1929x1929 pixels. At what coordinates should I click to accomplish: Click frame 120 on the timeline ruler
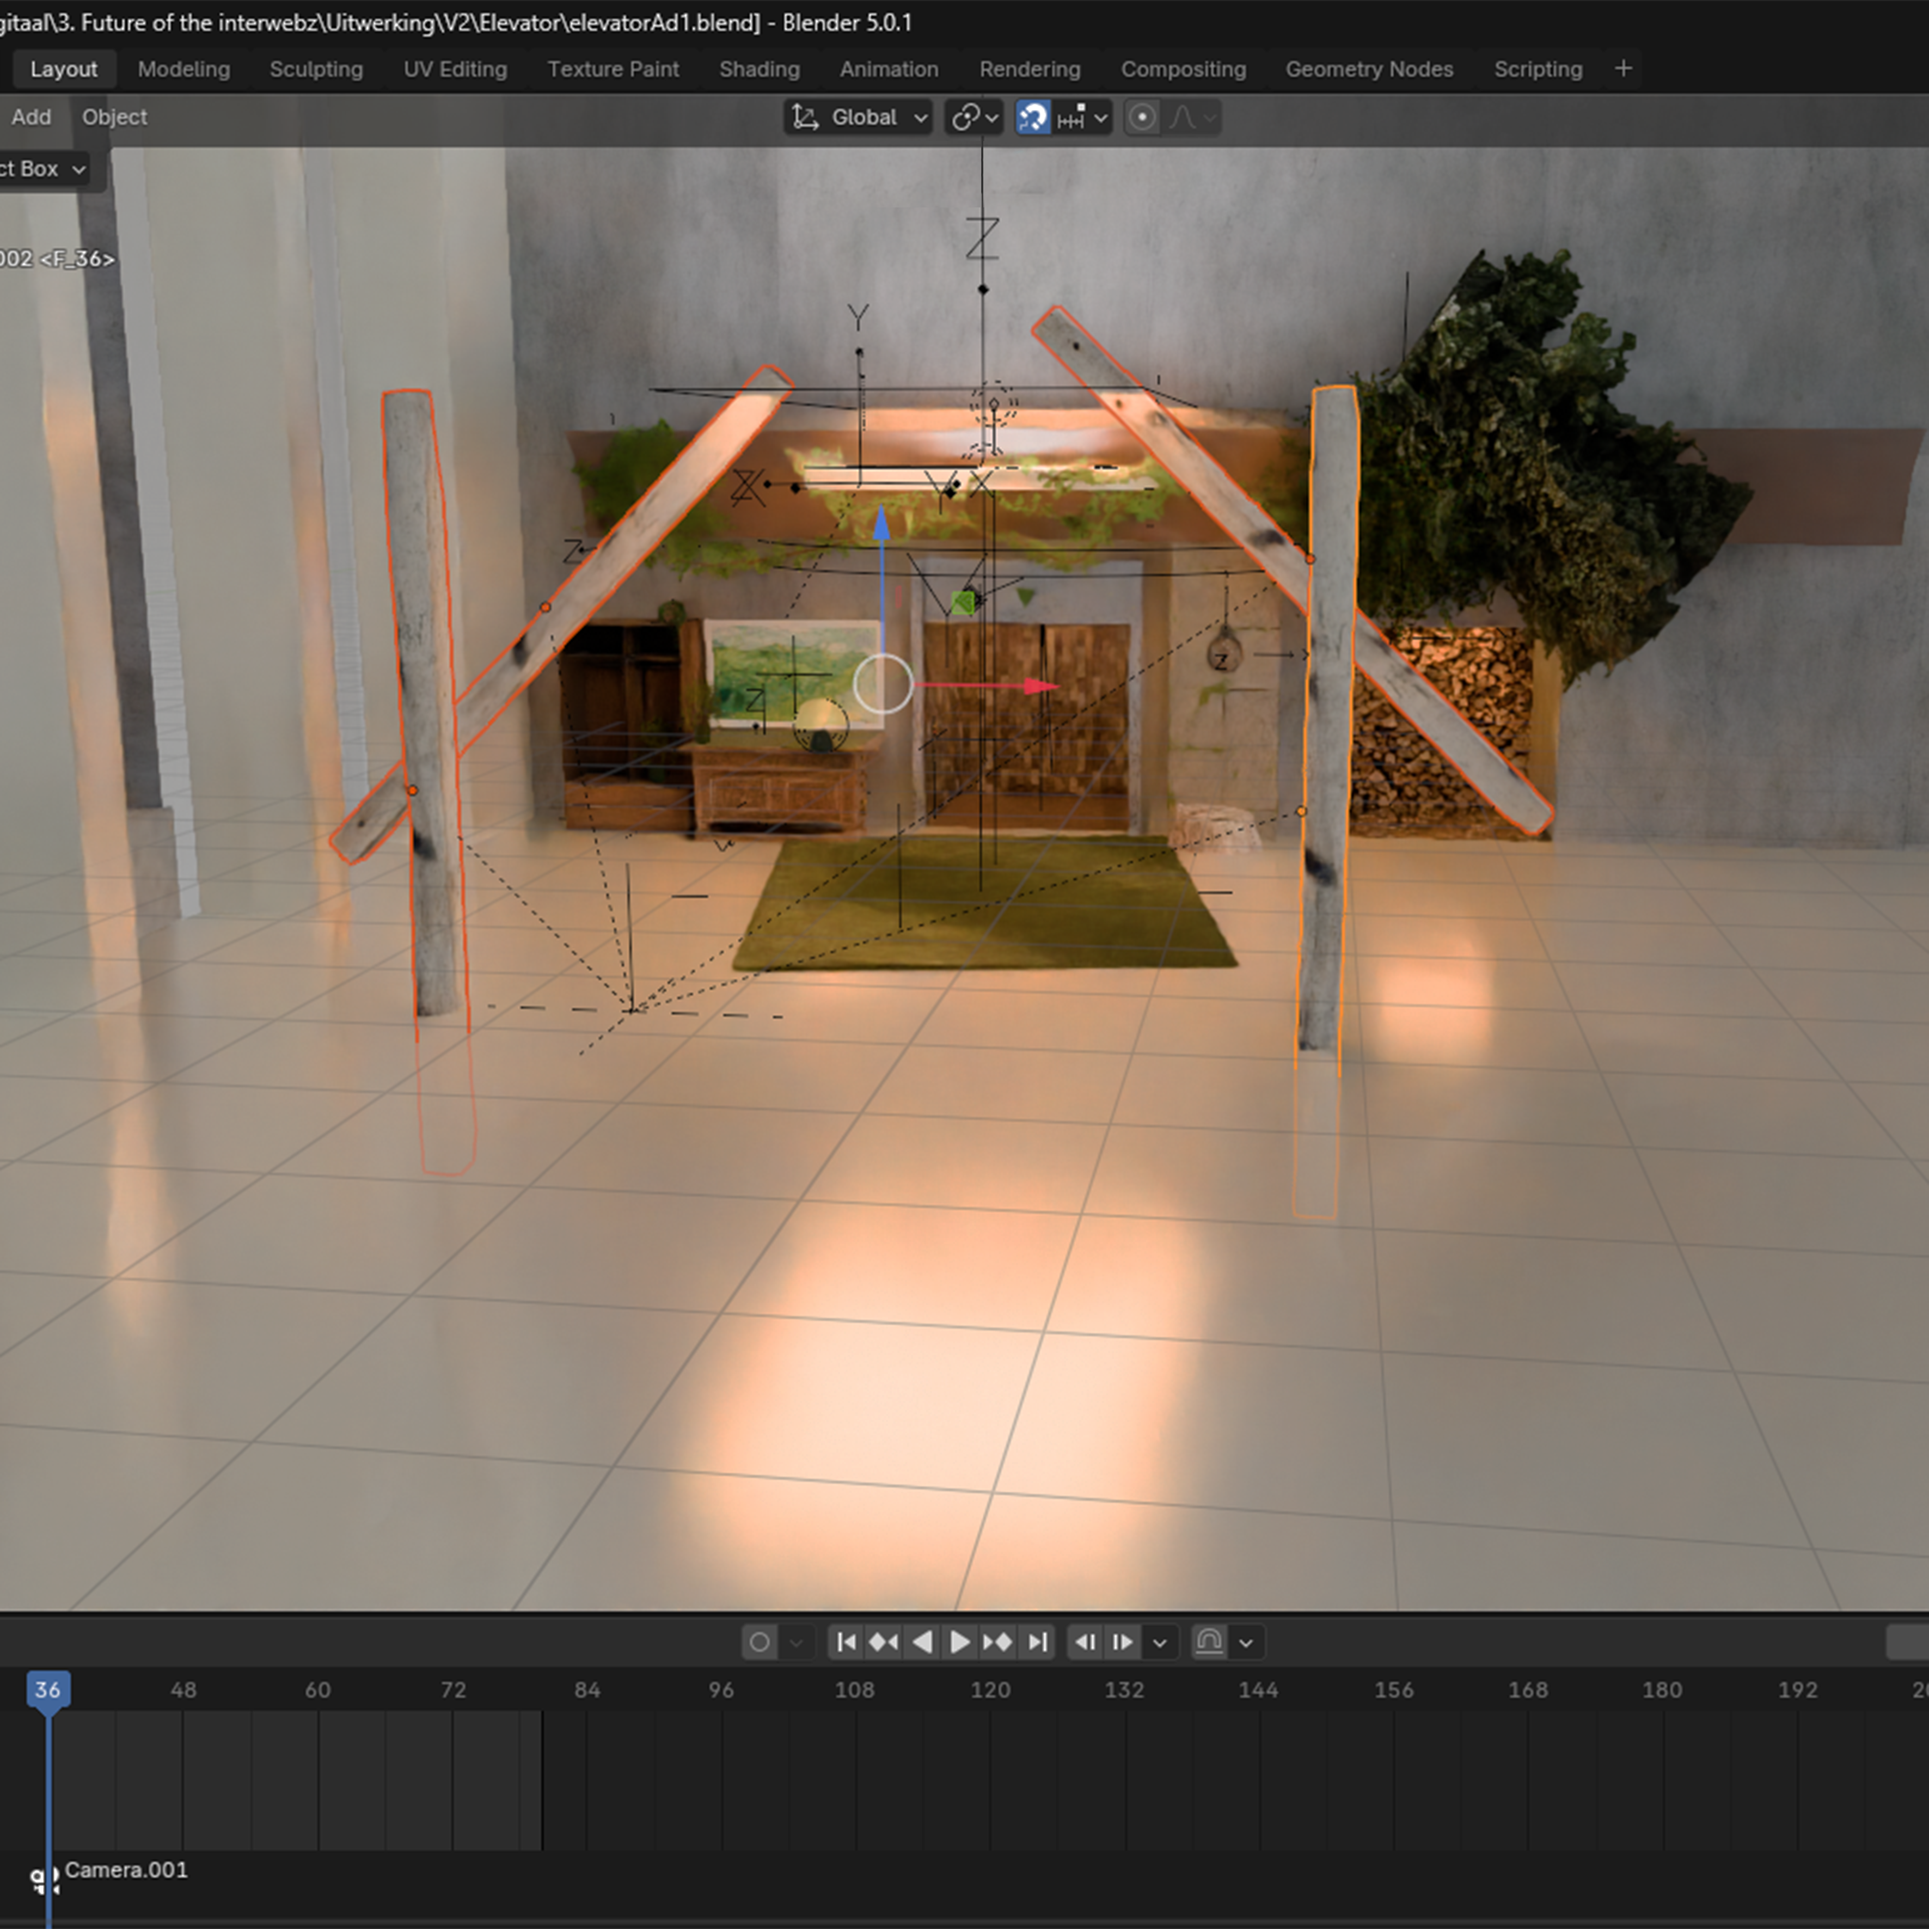pos(990,1691)
